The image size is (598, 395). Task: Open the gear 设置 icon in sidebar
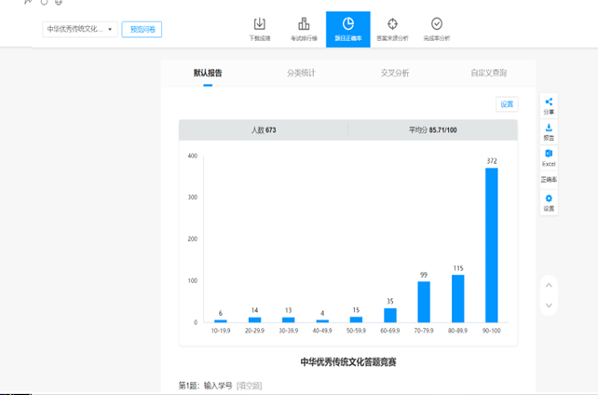click(549, 199)
